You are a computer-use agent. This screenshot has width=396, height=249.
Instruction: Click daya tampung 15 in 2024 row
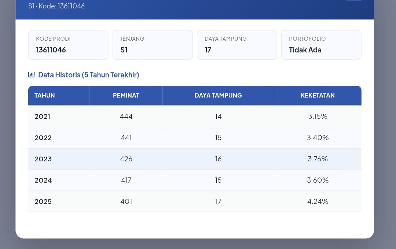tap(218, 180)
